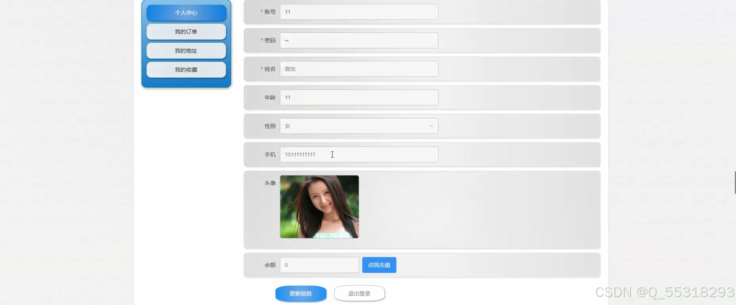Viewport: 736px width, 305px height.
Task: Open the 性别 dropdown showing 女
Action: (359, 126)
